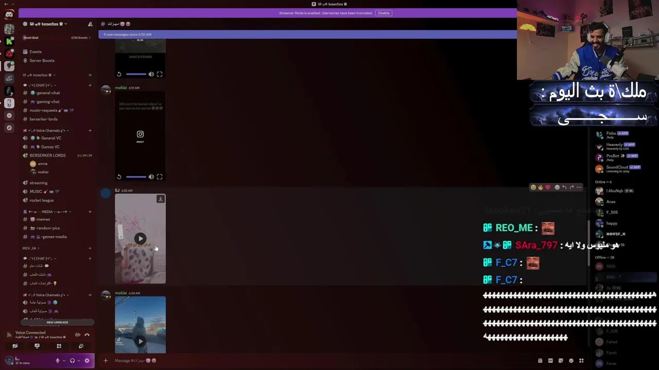
Task: Start an activity
Action: (x=59, y=346)
